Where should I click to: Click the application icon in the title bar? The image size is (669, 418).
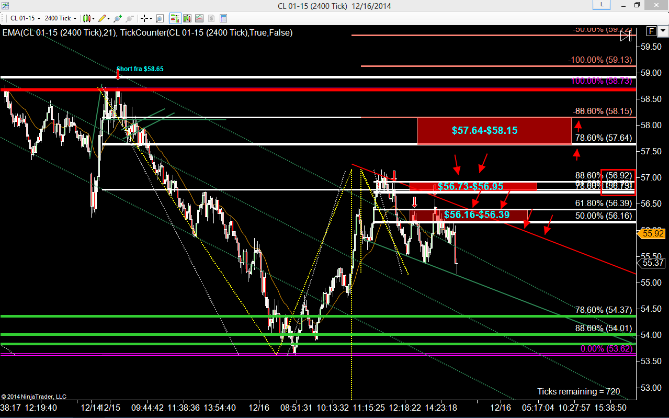click(x=5, y=5)
